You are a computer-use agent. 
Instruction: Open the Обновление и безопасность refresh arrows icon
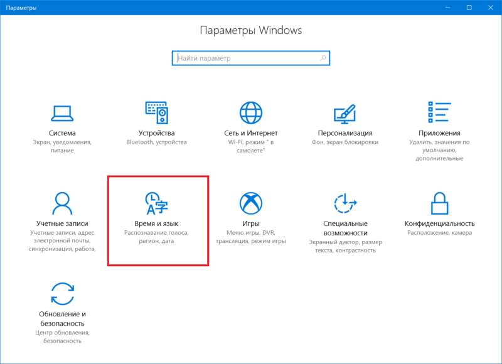coord(62,294)
